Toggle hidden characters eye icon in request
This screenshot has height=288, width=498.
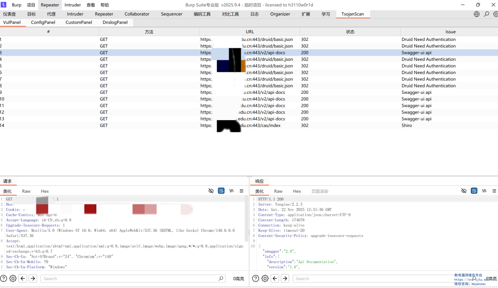(211, 191)
